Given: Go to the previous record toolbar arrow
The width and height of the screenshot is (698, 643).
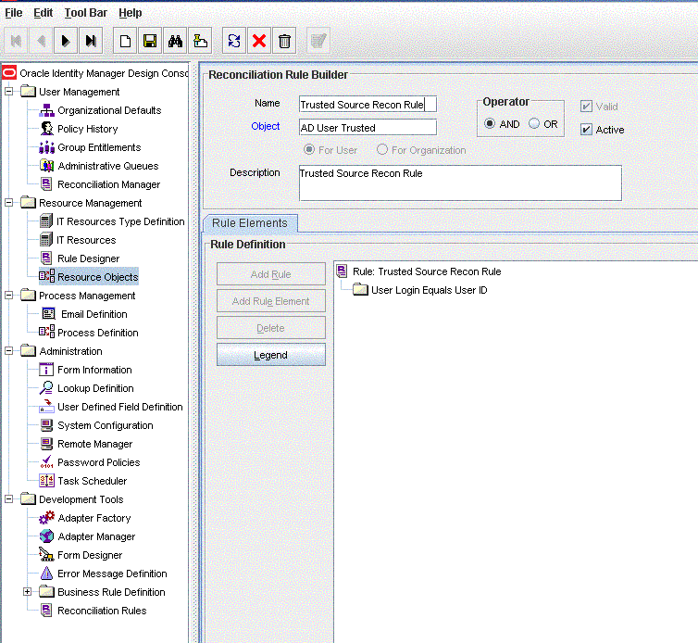Looking at the screenshot, I should click(41, 41).
